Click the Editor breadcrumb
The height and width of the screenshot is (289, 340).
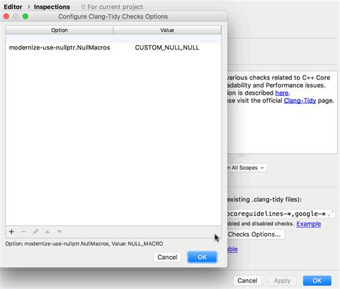13,7
